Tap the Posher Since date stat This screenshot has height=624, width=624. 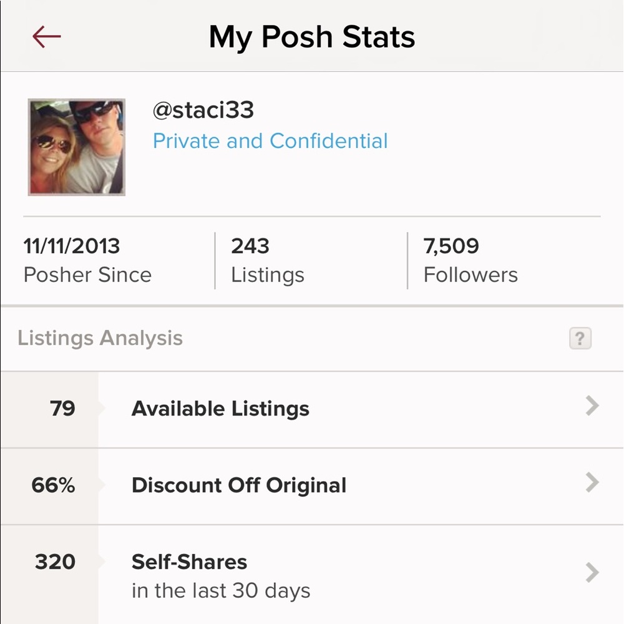tap(87, 261)
